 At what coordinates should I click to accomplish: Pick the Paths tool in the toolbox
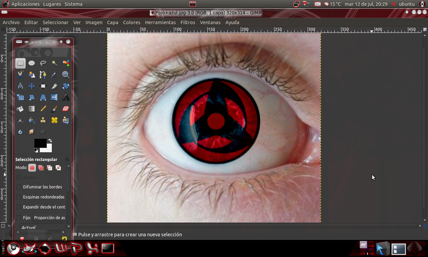(43, 74)
